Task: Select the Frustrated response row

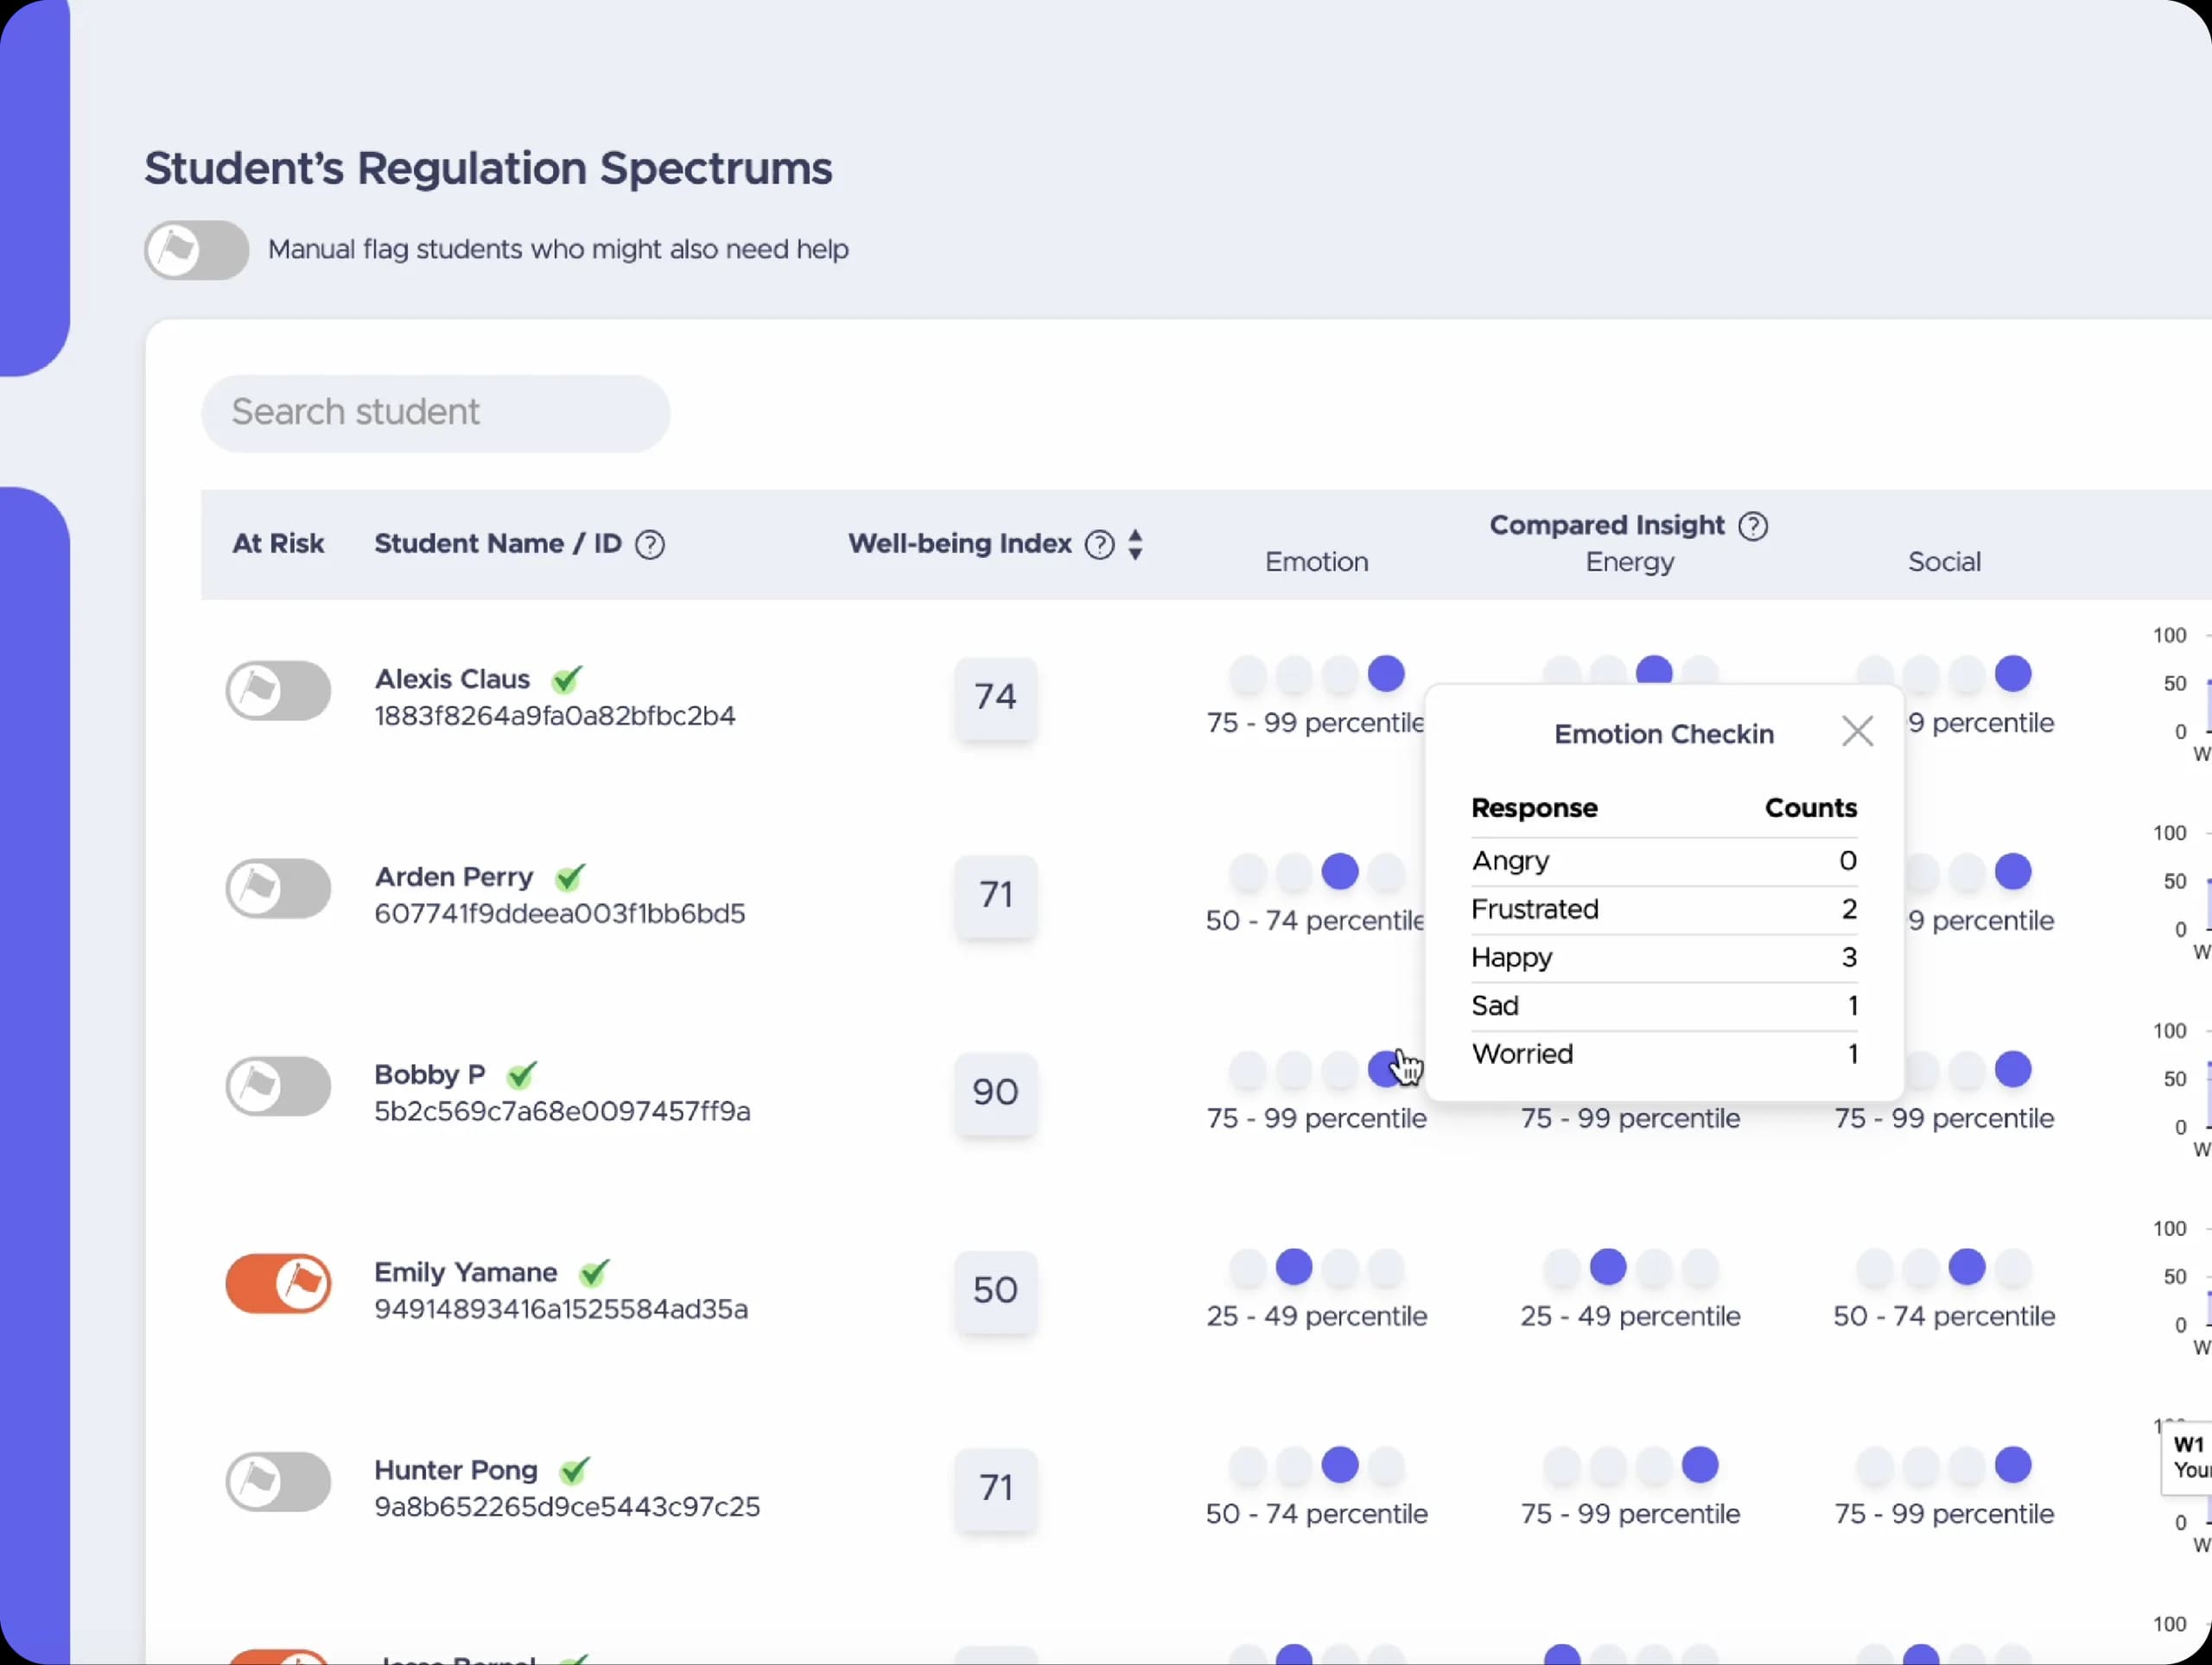Action: [1664, 909]
